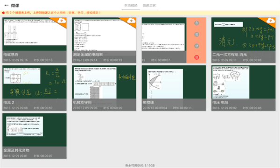Click the save disk icon in orange panel
Screen dimensions: 280x168
[196, 35]
